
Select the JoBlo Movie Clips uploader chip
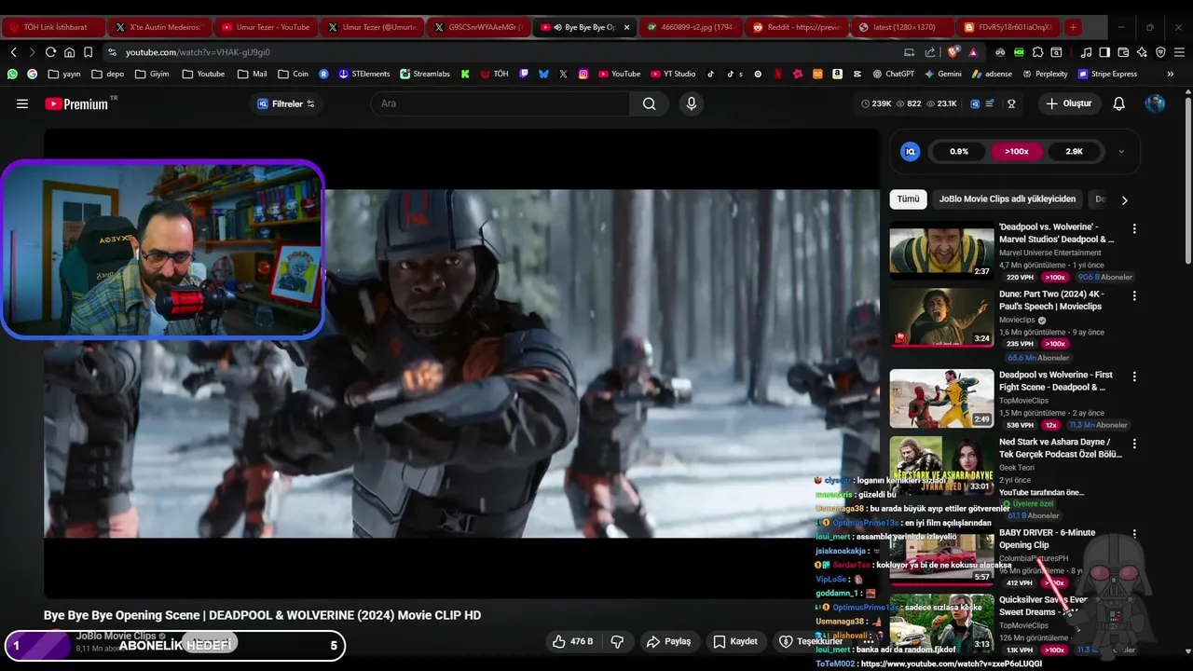(x=1007, y=199)
